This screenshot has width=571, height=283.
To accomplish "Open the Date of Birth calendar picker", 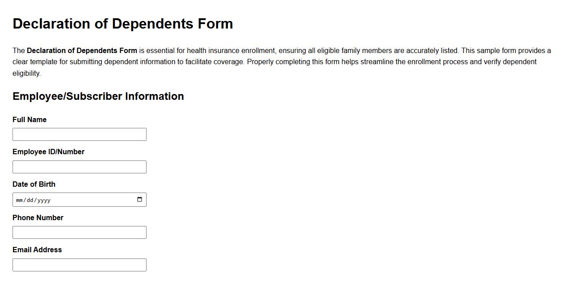I will pos(140,199).
